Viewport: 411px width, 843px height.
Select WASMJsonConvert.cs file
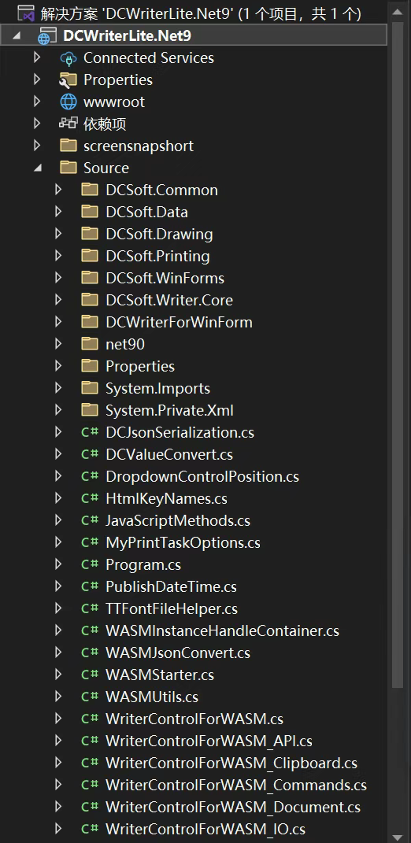178,653
